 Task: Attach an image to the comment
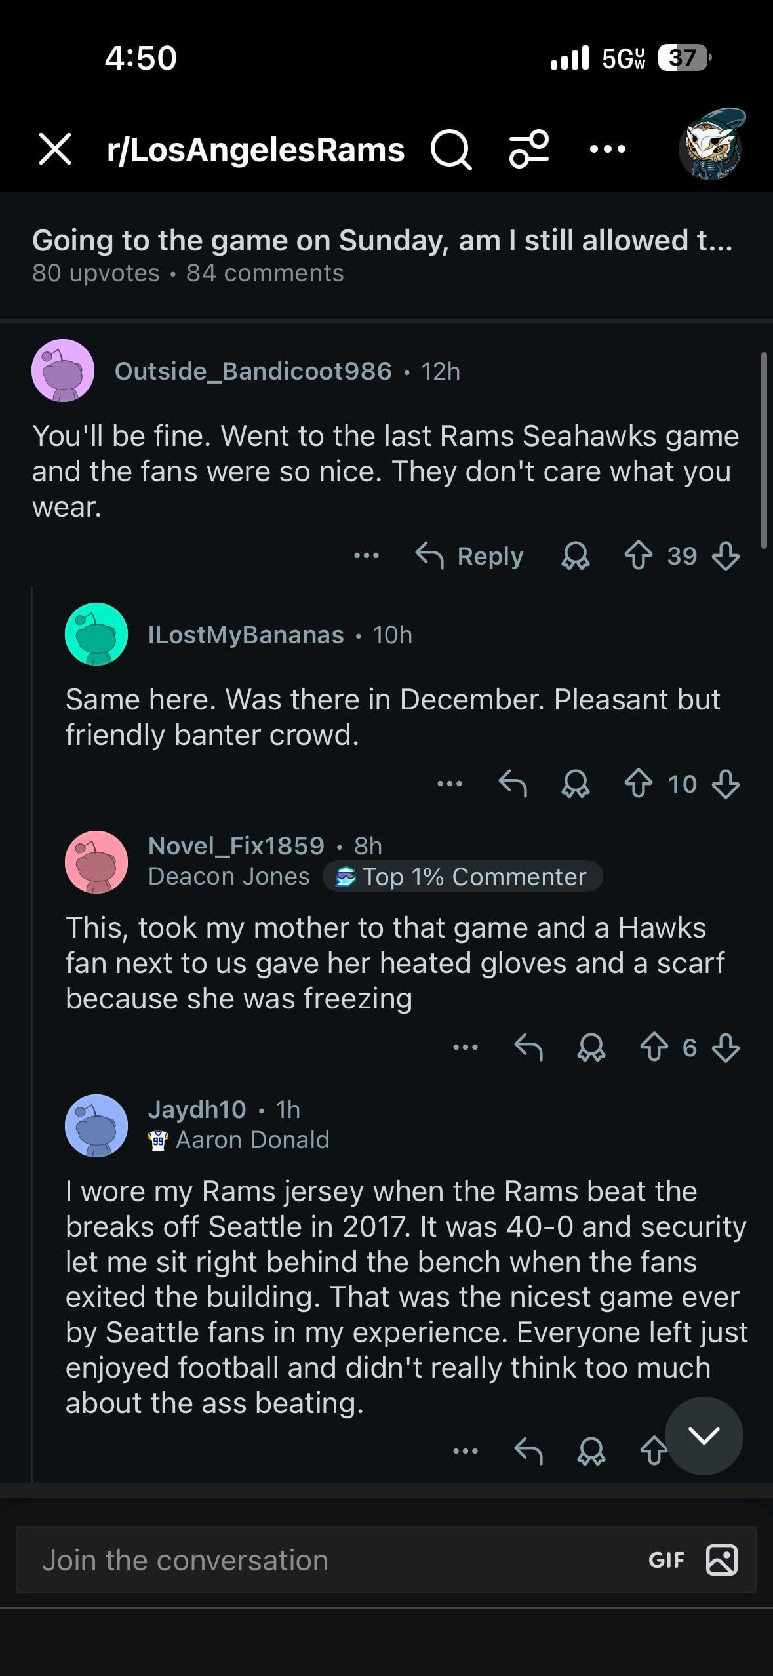[721, 1561]
